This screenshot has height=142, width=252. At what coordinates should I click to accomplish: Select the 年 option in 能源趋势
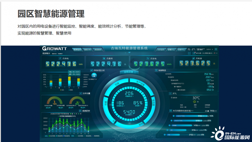point(80,114)
